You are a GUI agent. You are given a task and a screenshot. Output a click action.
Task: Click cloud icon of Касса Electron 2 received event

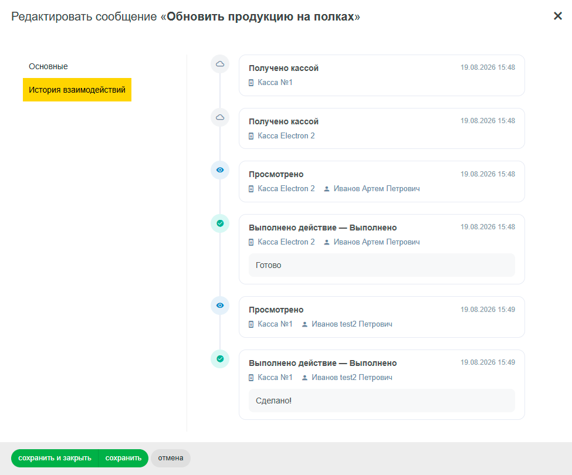220,117
